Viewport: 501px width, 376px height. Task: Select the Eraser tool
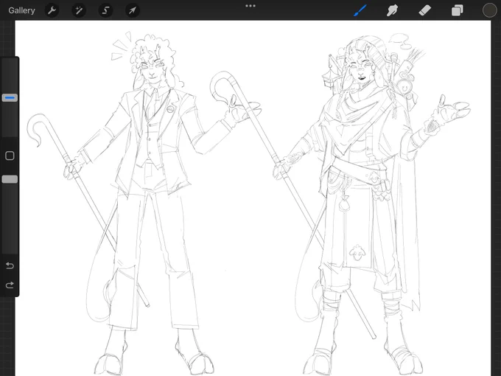click(424, 10)
